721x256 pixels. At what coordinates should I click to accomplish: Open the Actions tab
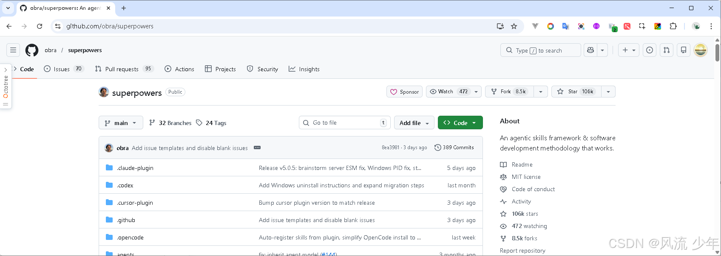point(179,69)
